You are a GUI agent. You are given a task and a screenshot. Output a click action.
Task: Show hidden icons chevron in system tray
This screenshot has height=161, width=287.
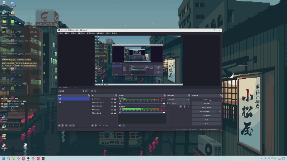click(x=262, y=158)
